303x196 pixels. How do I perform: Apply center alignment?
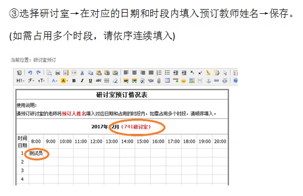pyautogui.click(x=134, y=73)
